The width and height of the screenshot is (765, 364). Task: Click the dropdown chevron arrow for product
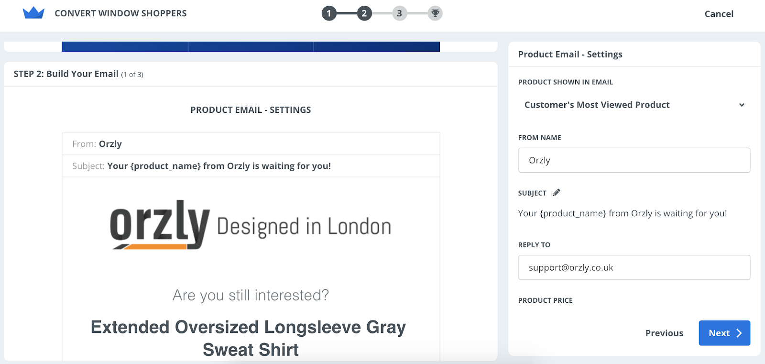click(x=742, y=105)
